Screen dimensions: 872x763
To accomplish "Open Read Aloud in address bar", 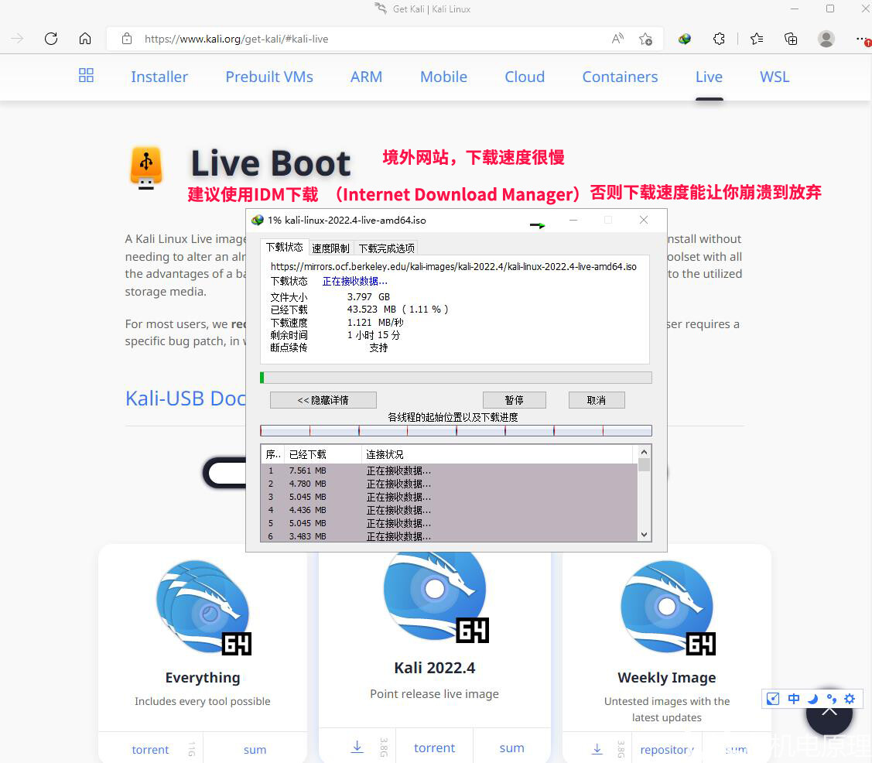I will coord(617,39).
